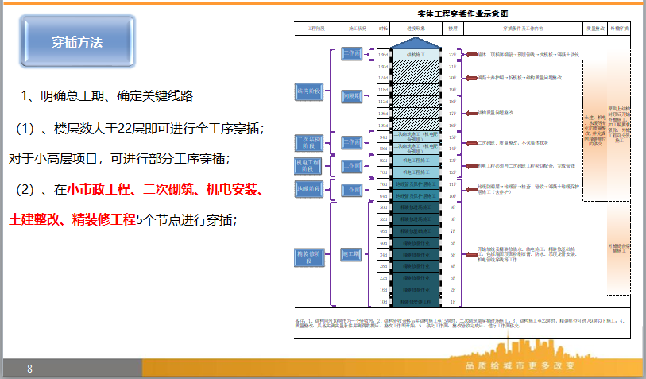646x379 pixels.
Task: Click the red arrow beside 结构质量问题整改 at 17F
Action: coord(471,114)
